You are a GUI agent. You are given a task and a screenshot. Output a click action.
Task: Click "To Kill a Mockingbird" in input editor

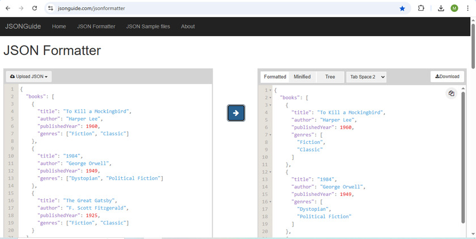pyautogui.click(x=96, y=112)
